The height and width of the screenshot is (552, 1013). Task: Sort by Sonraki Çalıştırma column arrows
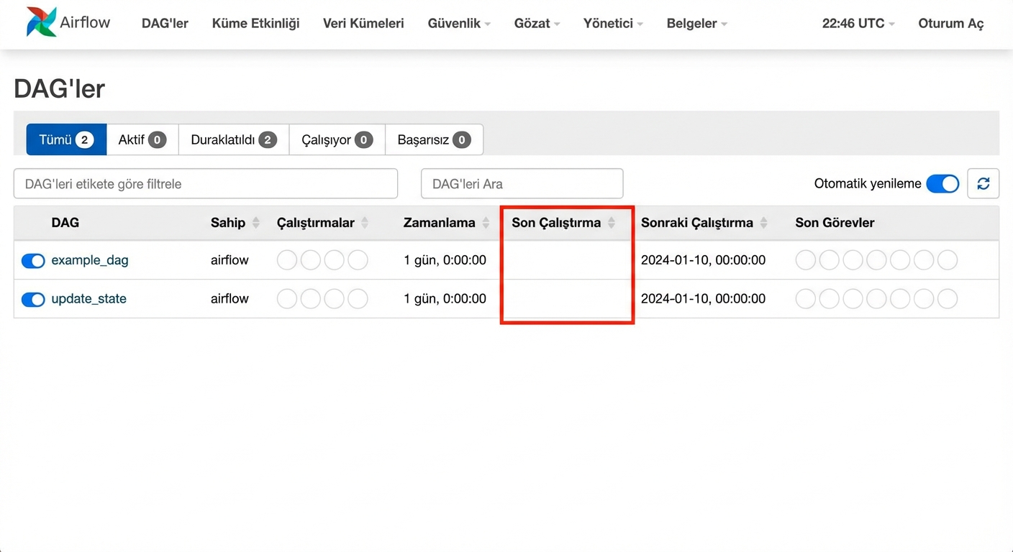click(763, 223)
